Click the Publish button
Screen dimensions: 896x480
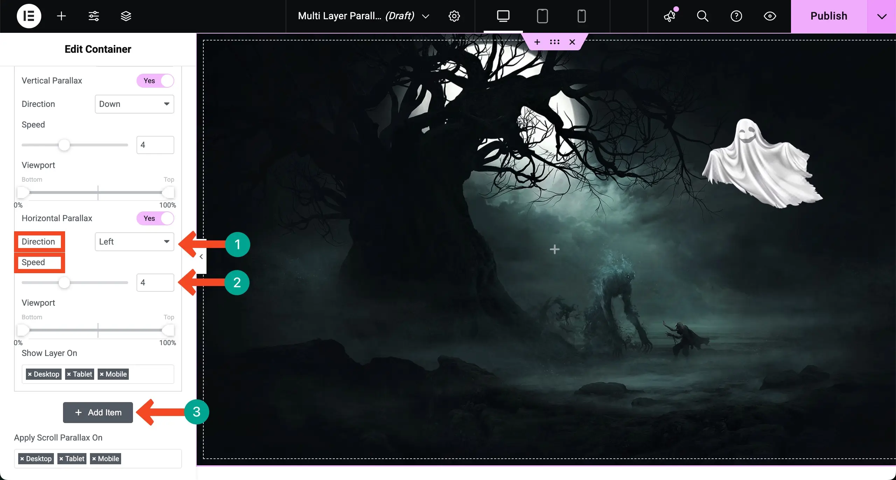829,16
